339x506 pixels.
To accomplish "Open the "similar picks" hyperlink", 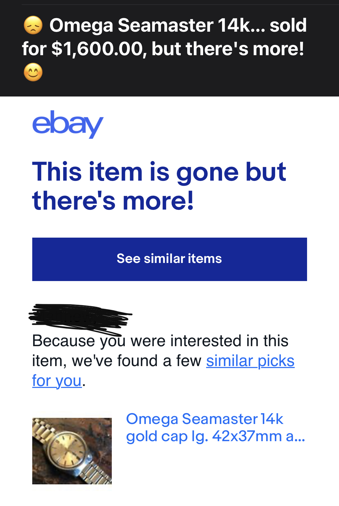I will point(250,361).
